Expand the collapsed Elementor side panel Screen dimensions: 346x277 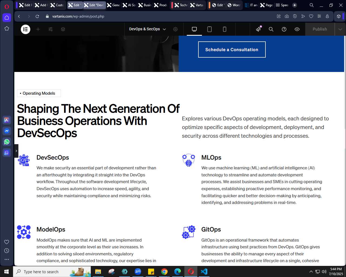(16, 151)
